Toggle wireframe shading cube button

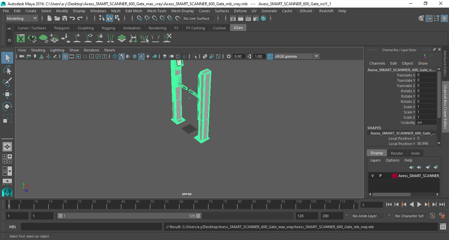pyautogui.click(x=115, y=56)
